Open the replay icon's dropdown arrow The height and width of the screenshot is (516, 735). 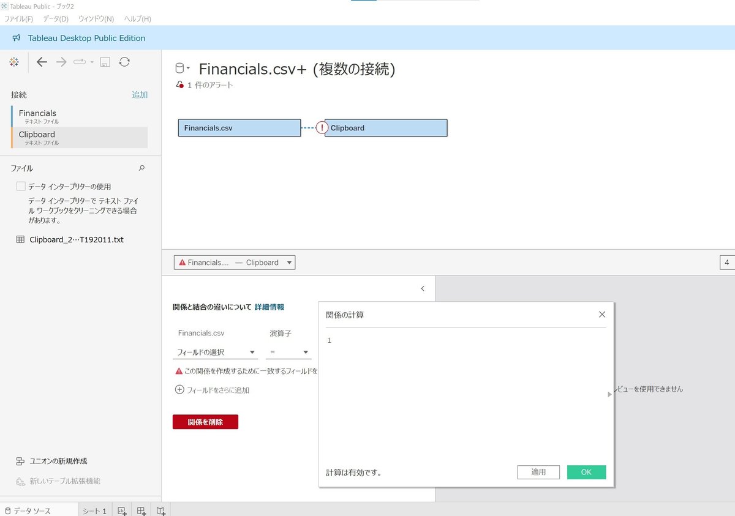point(92,62)
